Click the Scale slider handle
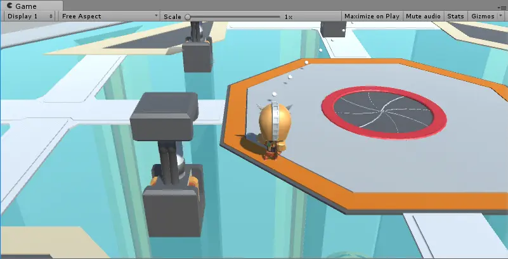Viewport: 508px width, 259px height. [188, 17]
